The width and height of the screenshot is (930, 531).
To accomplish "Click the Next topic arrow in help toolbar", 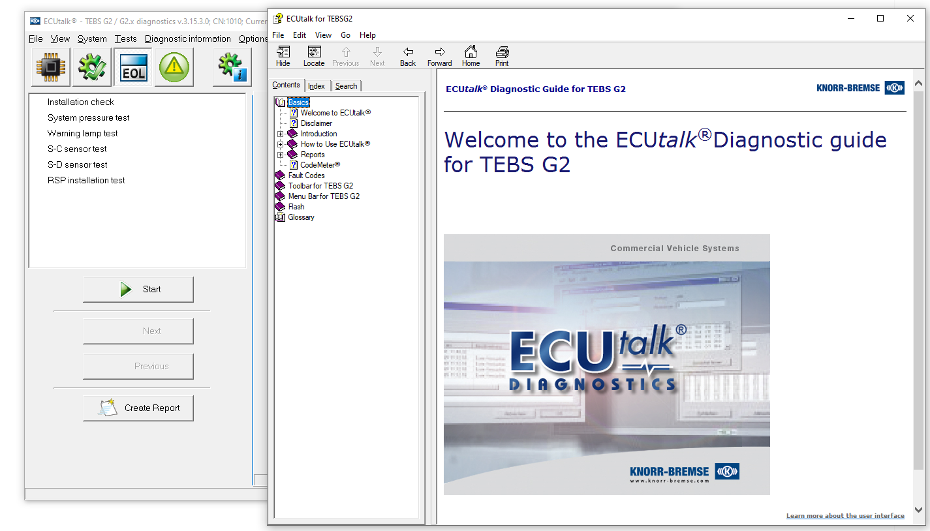I will [377, 57].
